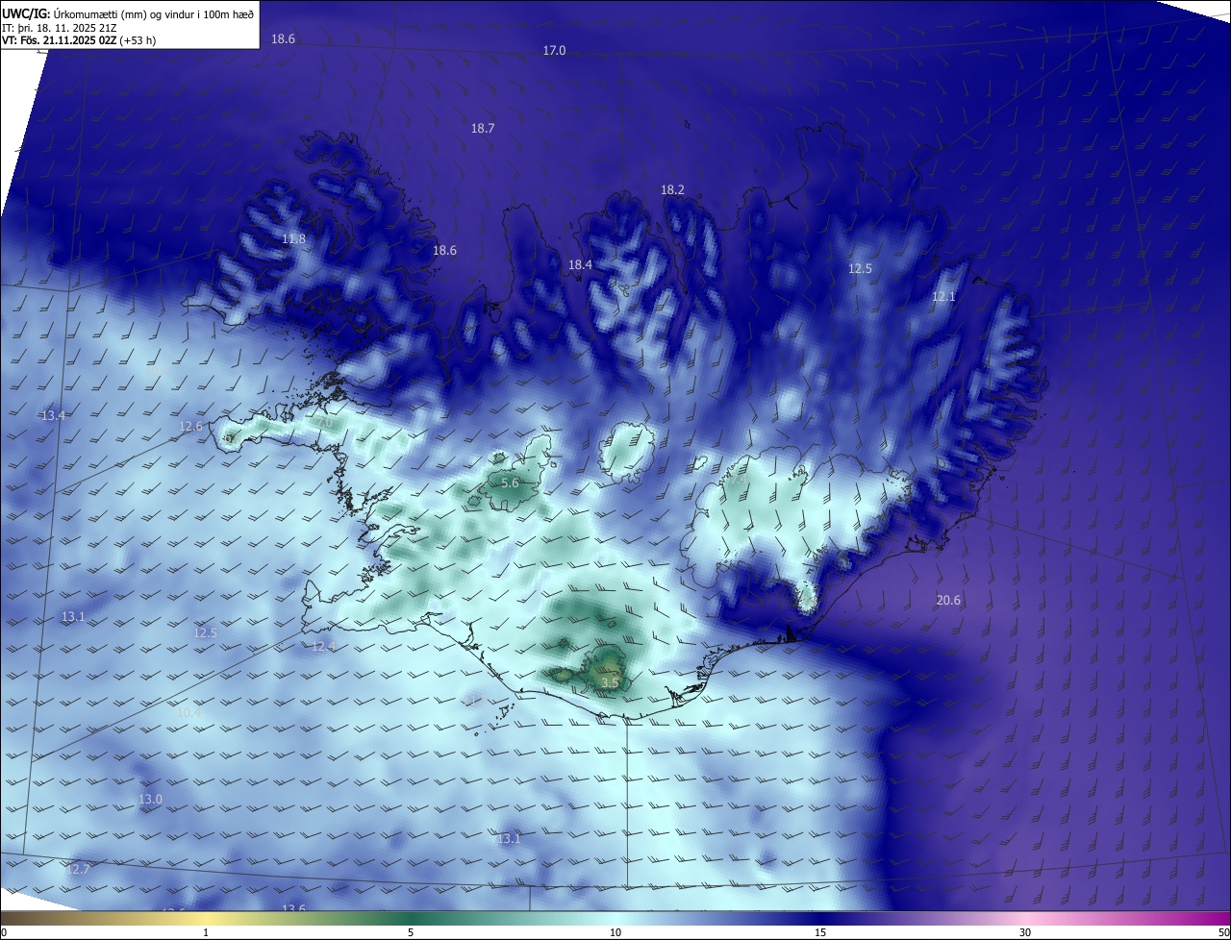
Task: Select the 13.4 value west of Iceland
Action: (53, 415)
